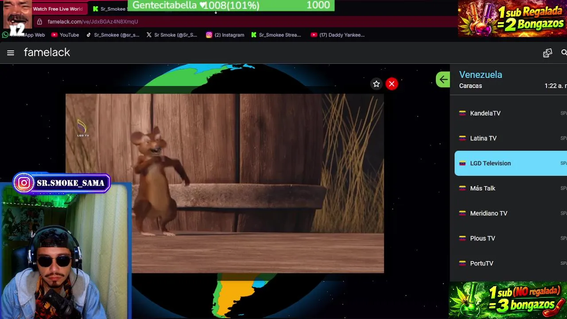Click the LGD TV video player
Image resolution: width=567 pixels, height=319 pixels.
[225, 183]
